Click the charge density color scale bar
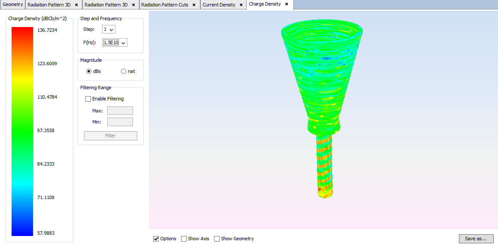 tap(22, 131)
